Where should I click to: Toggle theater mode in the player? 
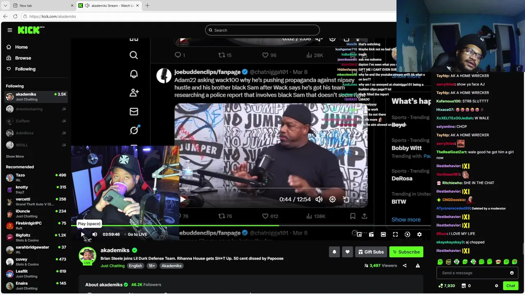pos(383,234)
